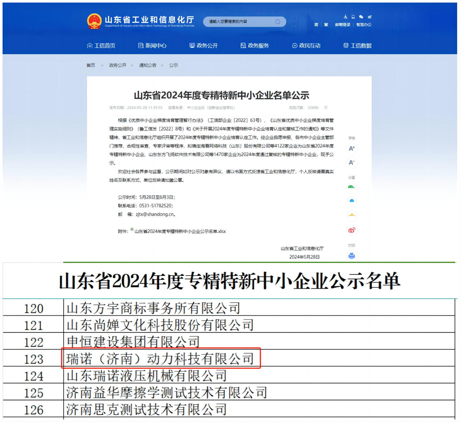Click the 分享 label in the side toolbar
This screenshot has height=422, width=460.
tap(352, 178)
